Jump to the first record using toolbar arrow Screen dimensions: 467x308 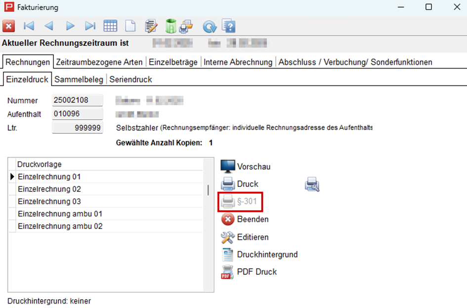point(29,26)
